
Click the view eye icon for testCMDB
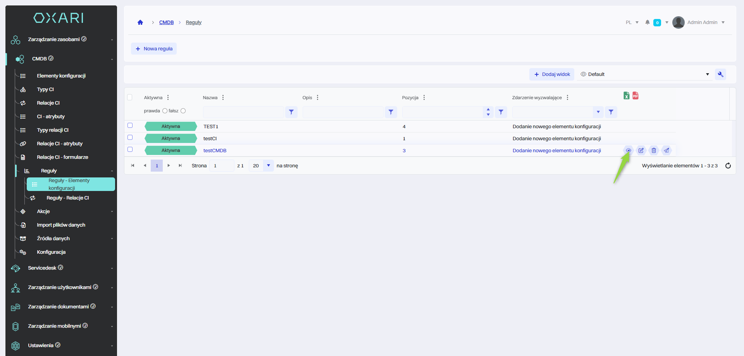coord(628,151)
